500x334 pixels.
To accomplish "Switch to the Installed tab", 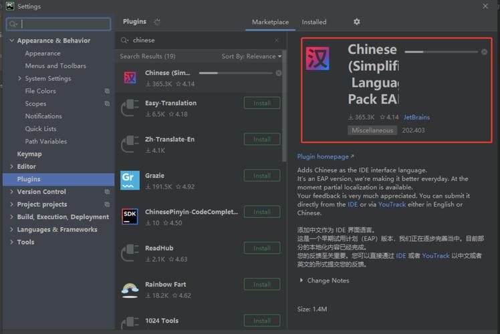I will [314, 22].
